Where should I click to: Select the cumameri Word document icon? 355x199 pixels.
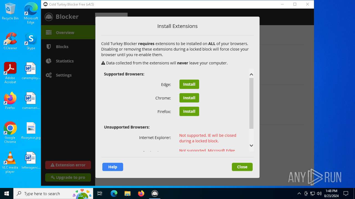(x=31, y=101)
